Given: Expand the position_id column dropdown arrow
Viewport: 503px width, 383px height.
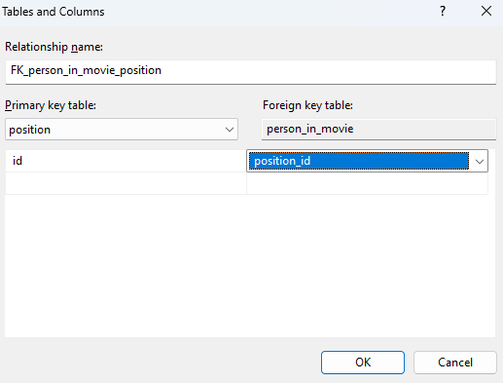Looking at the screenshot, I should [x=480, y=161].
